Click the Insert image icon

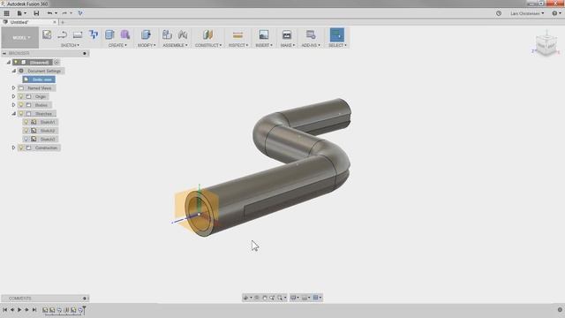[x=264, y=34]
